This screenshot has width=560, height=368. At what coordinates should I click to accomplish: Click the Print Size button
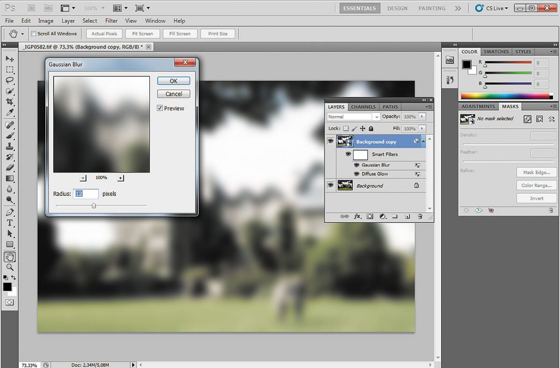[x=218, y=34]
